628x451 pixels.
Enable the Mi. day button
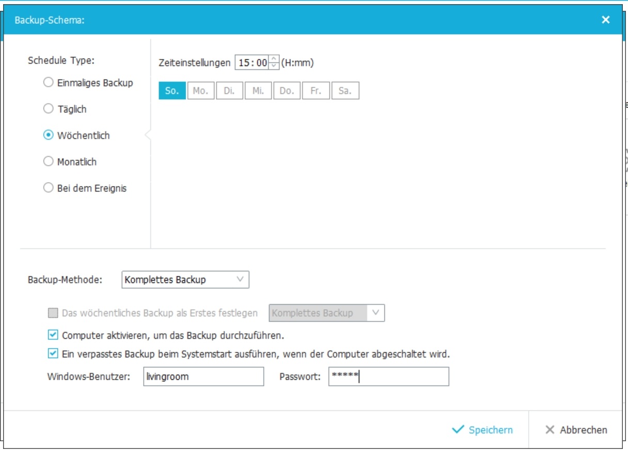[258, 91]
